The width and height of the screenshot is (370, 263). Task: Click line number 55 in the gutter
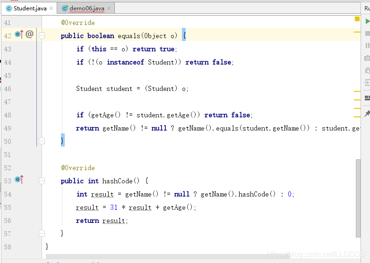tap(8, 207)
